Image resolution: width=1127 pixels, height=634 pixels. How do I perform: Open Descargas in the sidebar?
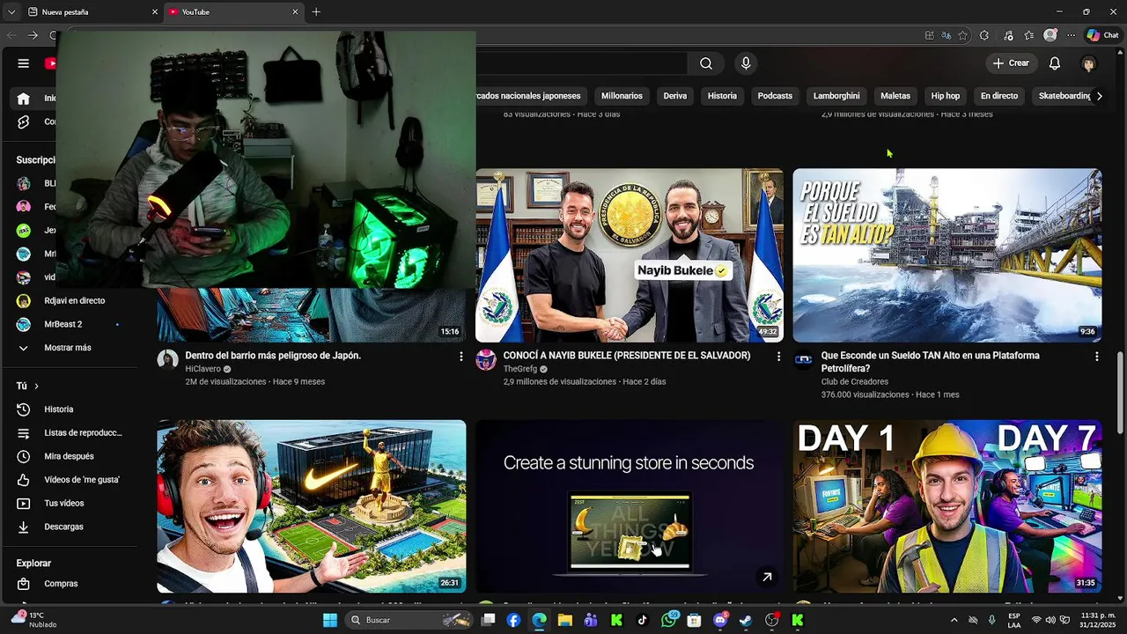click(x=74, y=527)
